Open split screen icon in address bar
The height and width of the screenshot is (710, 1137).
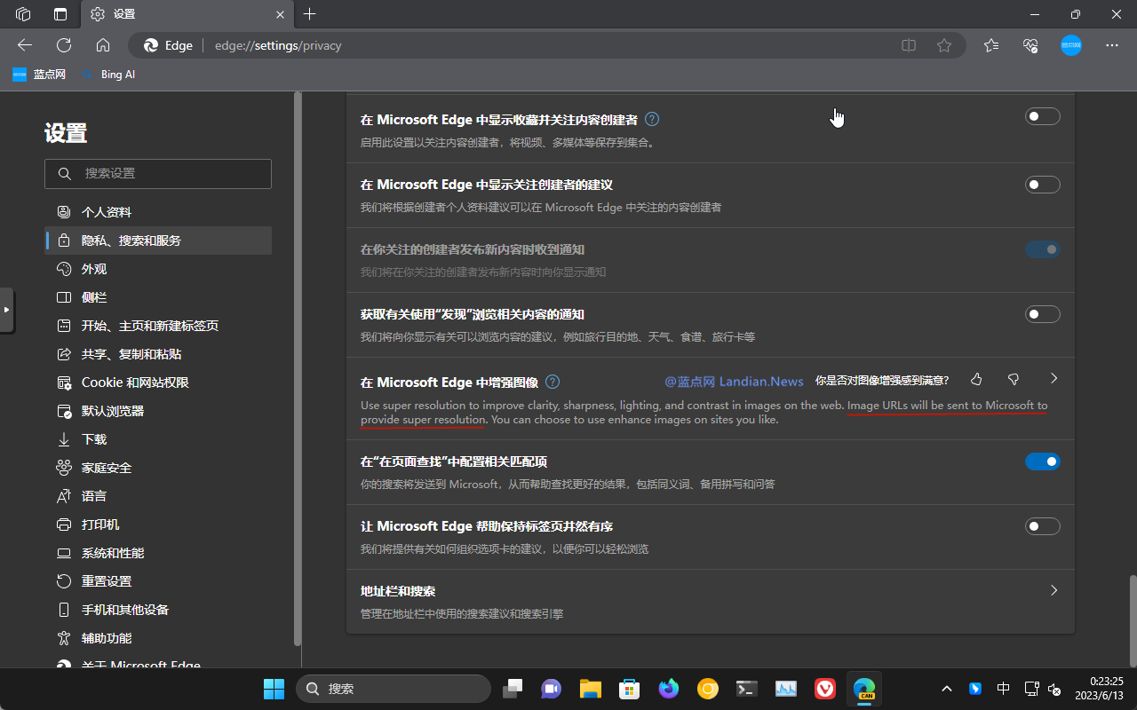click(909, 45)
